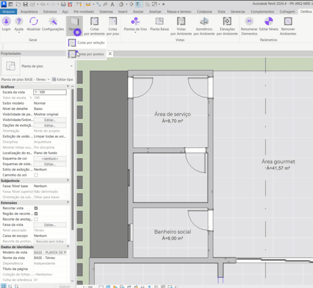The image size is (313, 288).
Task: Switch to the Anotar ribbon tab
Action: click(138, 12)
